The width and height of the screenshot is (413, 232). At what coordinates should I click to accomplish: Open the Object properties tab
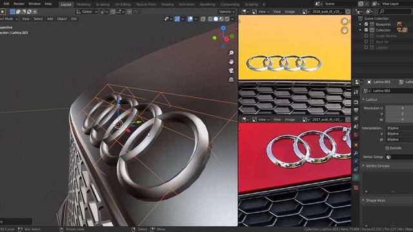(356, 144)
